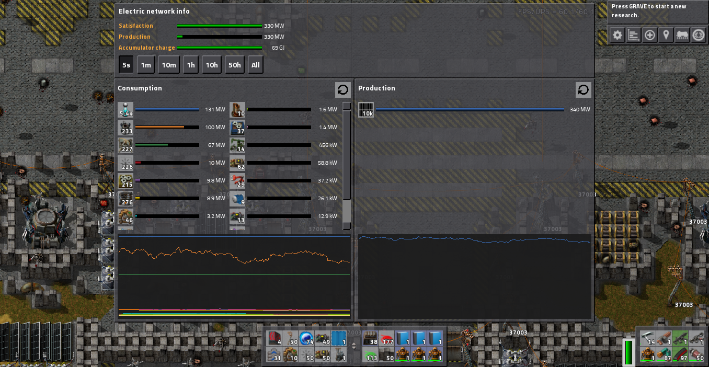Select quickbar slot with count 31
The width and height of the screenshot is (709, 367).
point(275,354)
